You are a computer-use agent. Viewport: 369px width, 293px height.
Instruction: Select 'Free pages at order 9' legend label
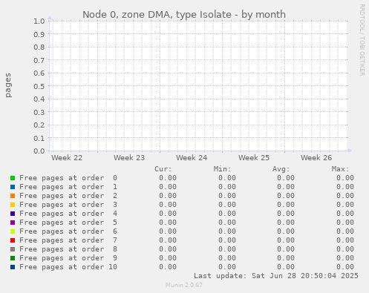pos(68,258)
